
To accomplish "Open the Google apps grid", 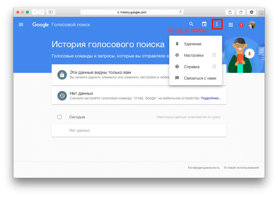I will pos(230,25).
